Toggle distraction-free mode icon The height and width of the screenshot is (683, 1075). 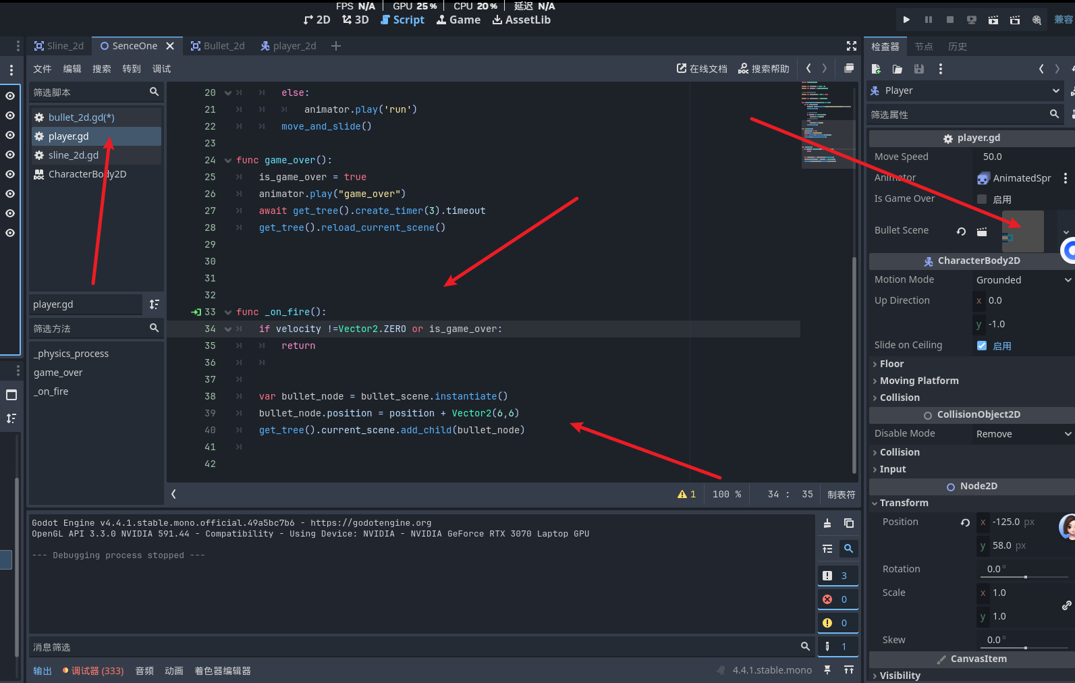click(852, 46)
